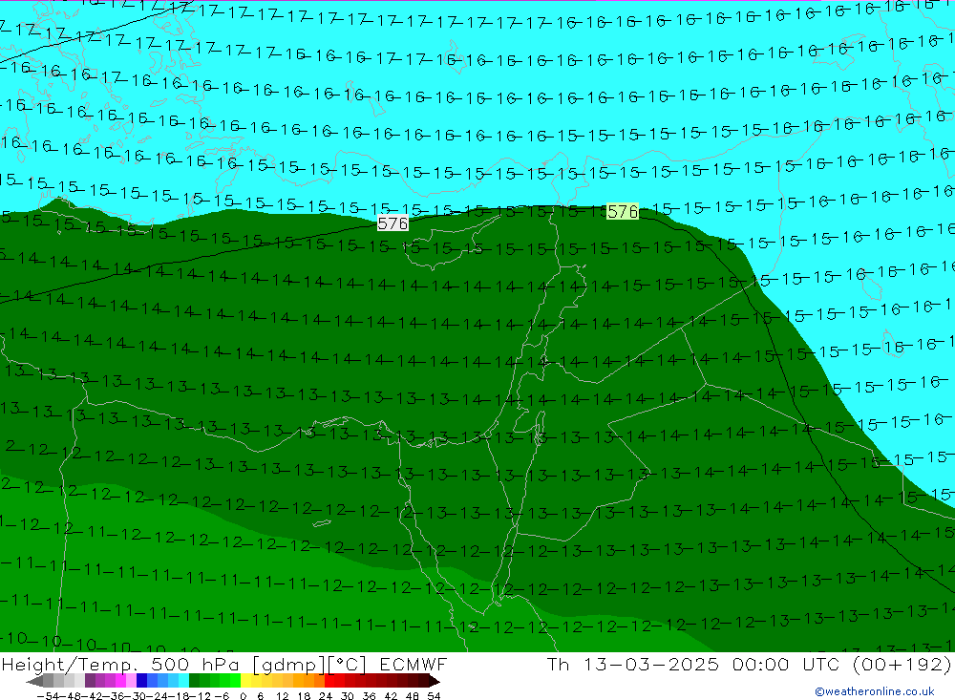This screenshot has height=700, width=955.
Task: Click the '-12' legend value
Action: tap(201, 696)
